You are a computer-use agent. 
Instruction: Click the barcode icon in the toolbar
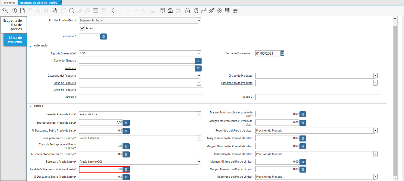click(x=228, y=11)
